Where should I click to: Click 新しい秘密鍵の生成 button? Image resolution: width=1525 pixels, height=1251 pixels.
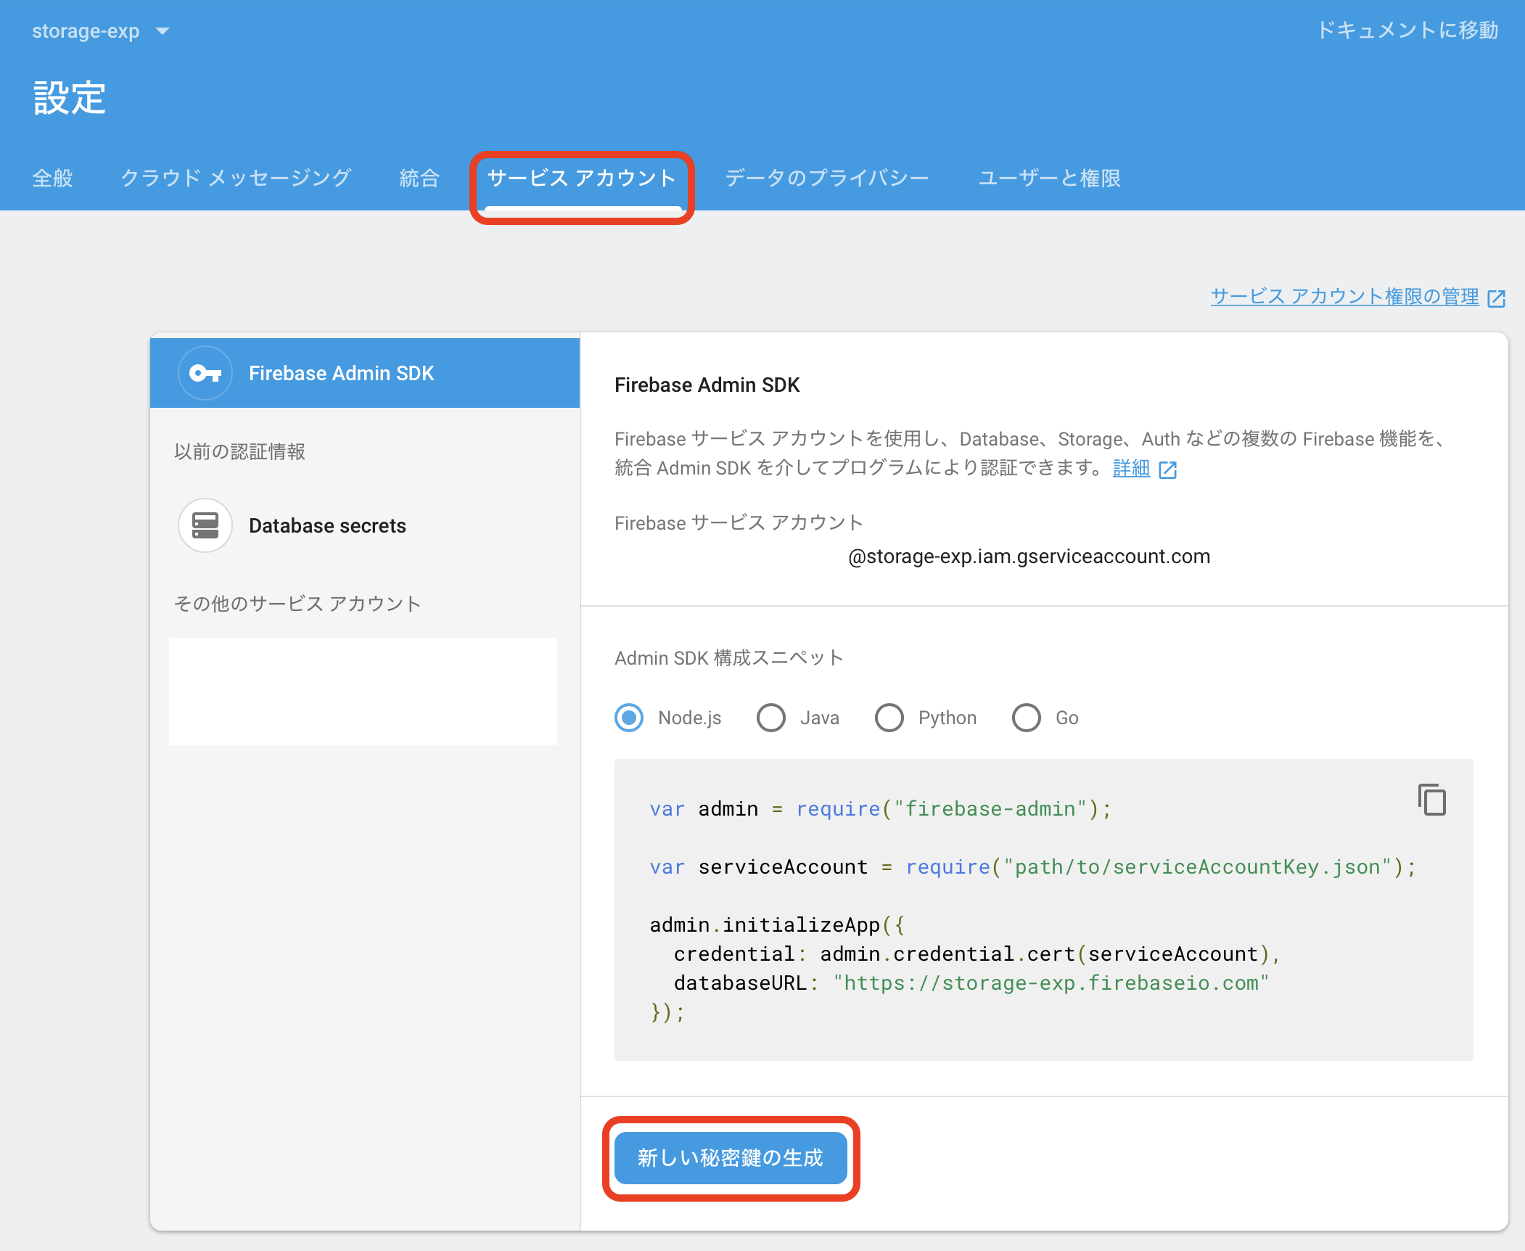point(731,1158)
